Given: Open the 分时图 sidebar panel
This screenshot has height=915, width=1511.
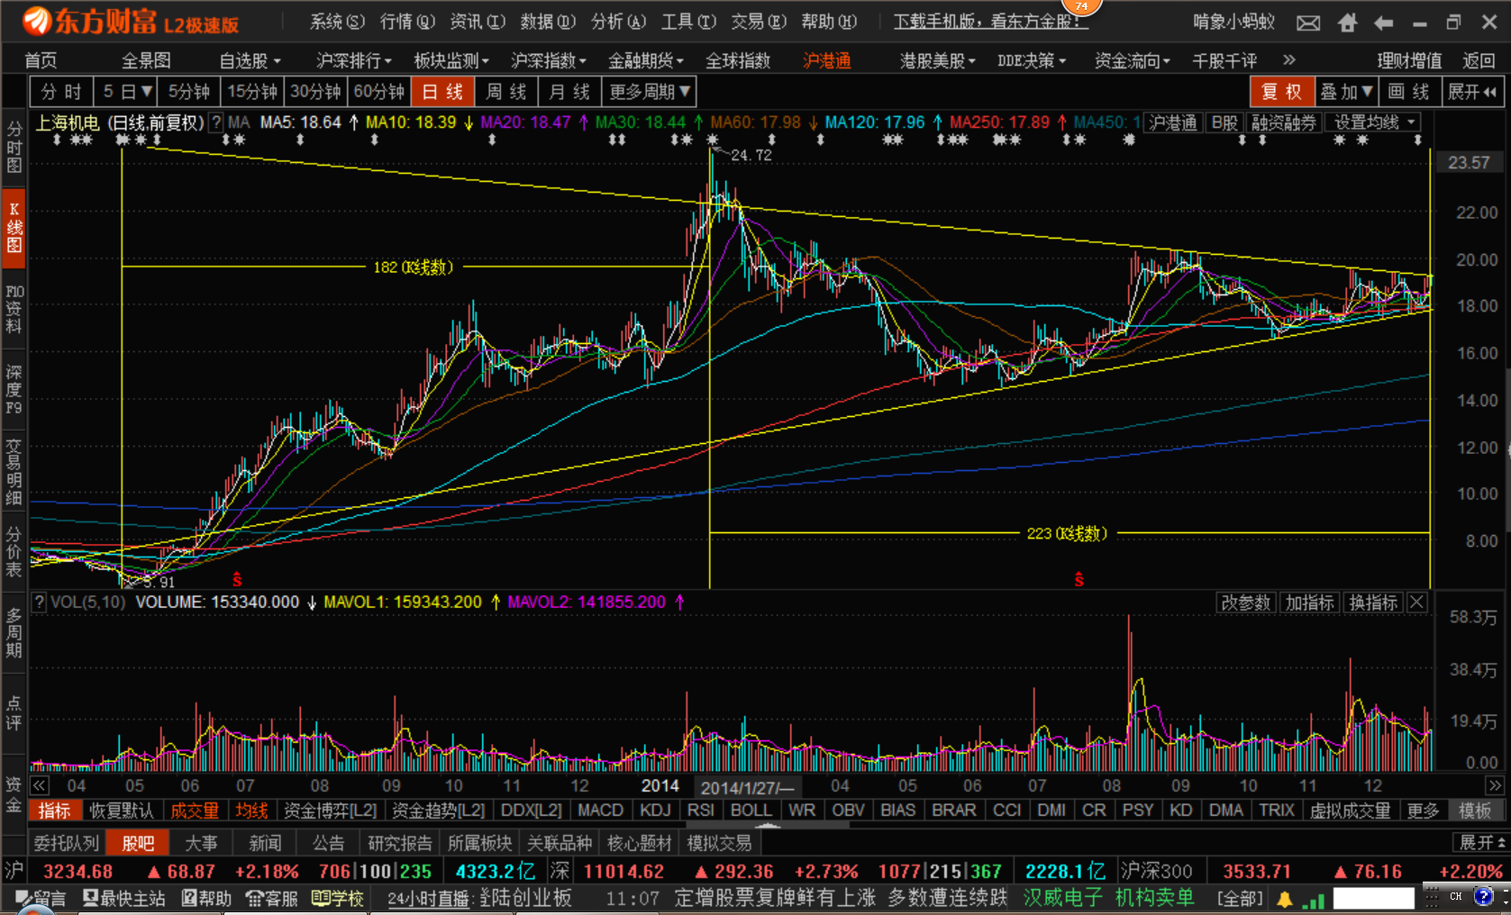Looking at the screenshot, I should tap(14, 148).
